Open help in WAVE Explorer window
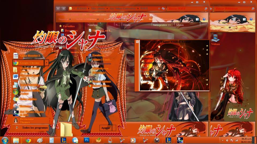Screen dimensions: 257x144 pyautogui.click(x=204, y=19)
